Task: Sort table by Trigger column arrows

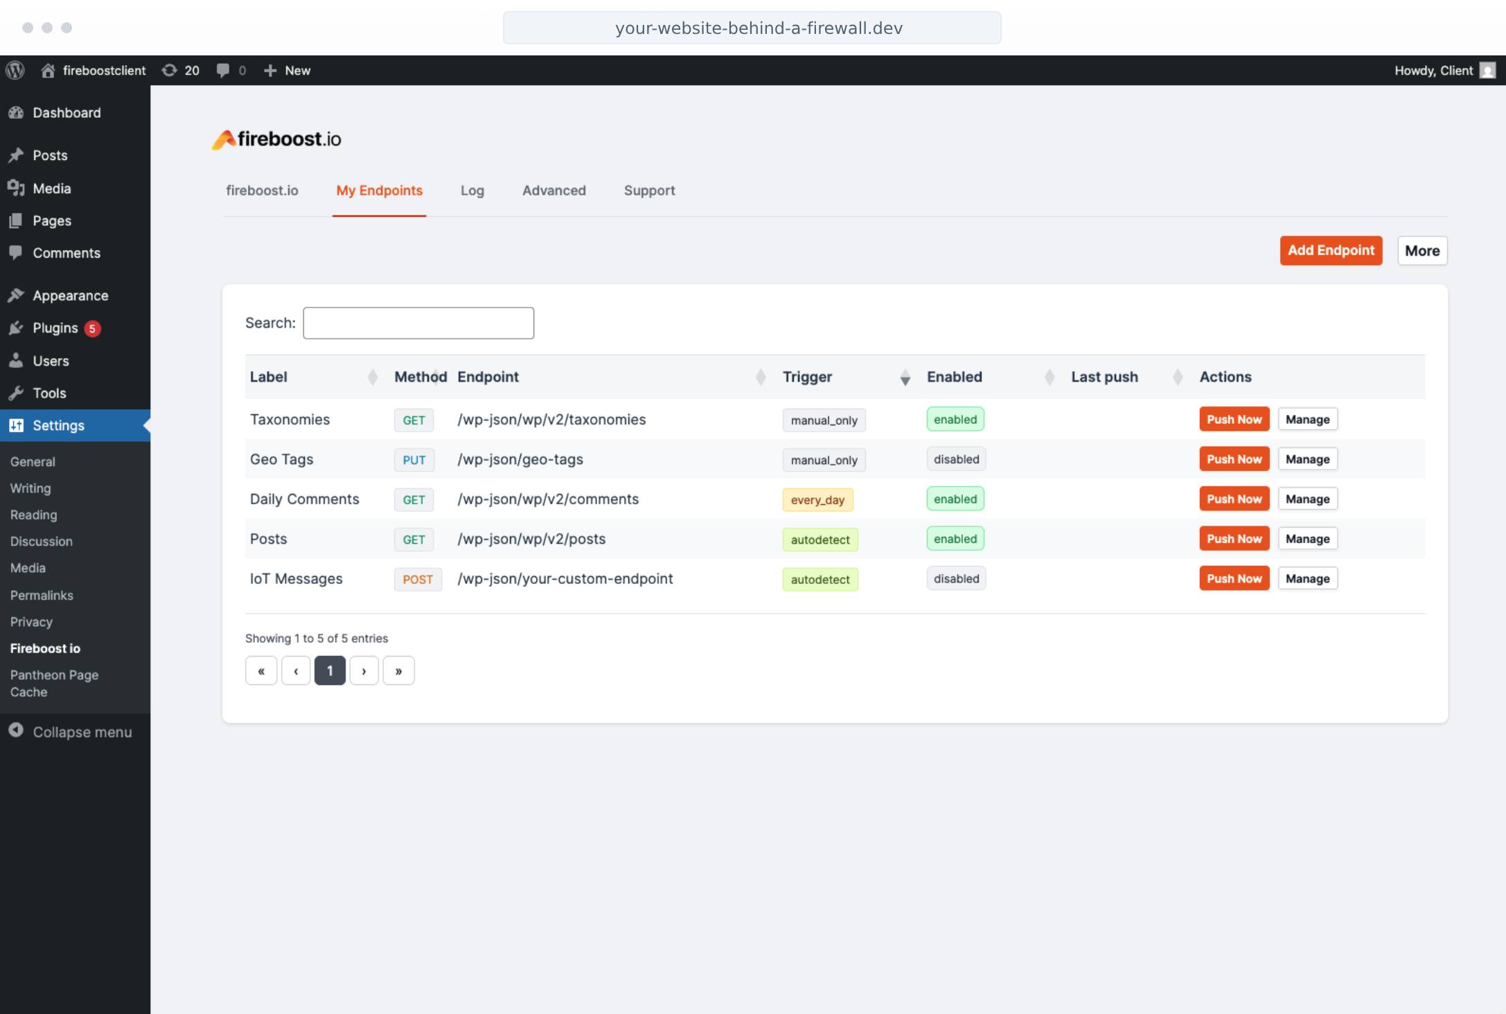Action: coord(905,377)
